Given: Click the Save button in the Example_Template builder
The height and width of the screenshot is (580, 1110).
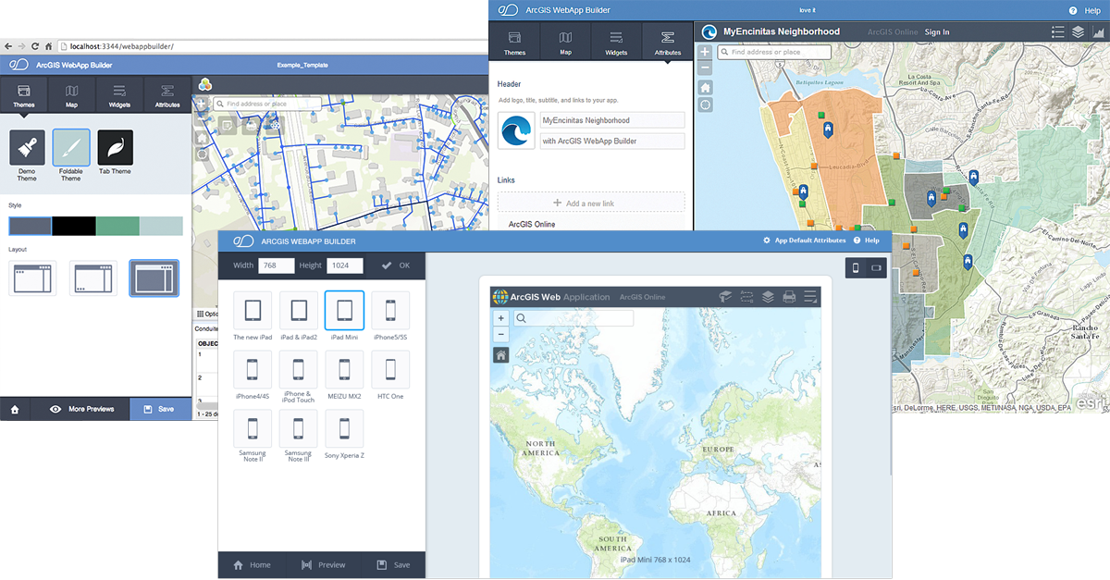Looking at the screenshot, I should (162, 408).
